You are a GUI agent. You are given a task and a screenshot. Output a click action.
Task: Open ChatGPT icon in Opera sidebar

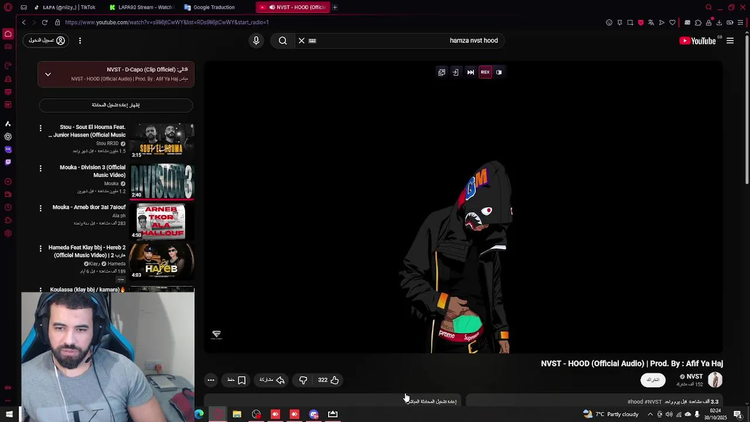point(8,136)
